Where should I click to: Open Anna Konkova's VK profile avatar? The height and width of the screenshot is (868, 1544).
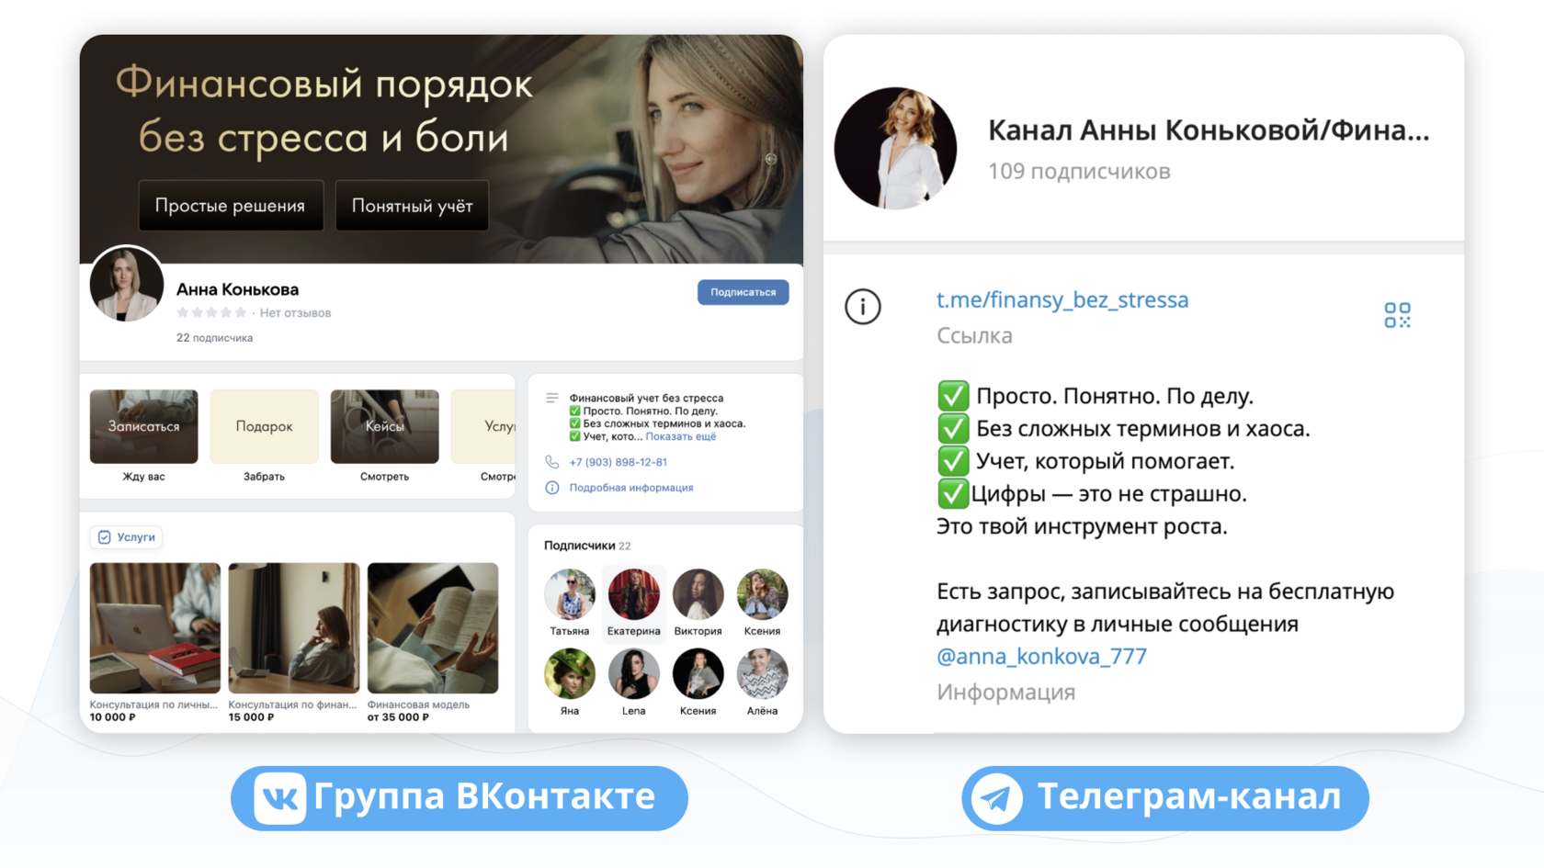[x=127, y=284]
